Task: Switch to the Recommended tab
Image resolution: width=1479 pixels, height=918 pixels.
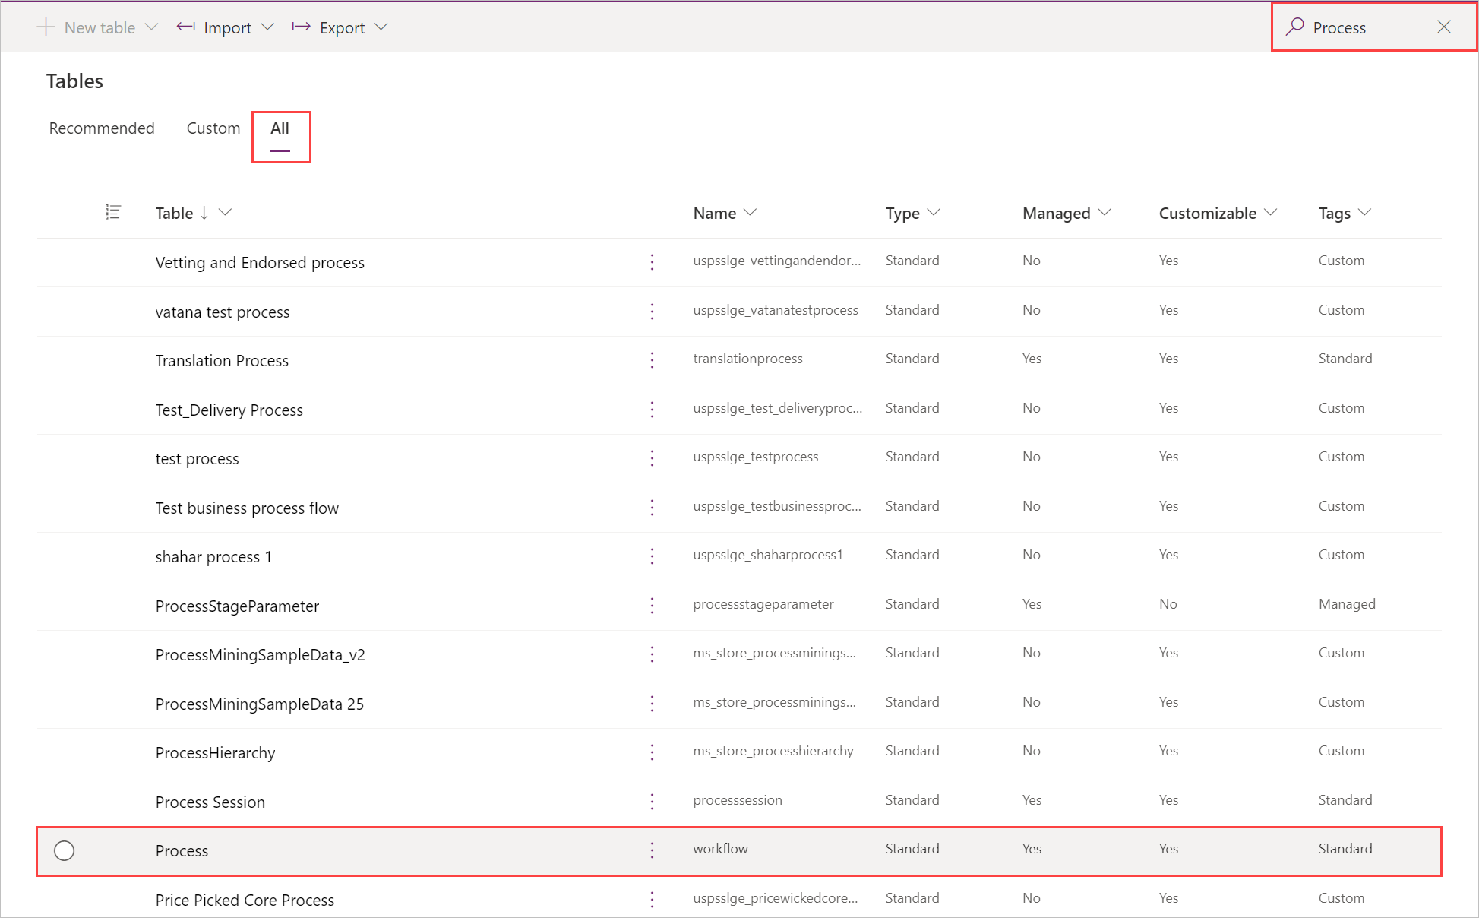Action: 100,128
